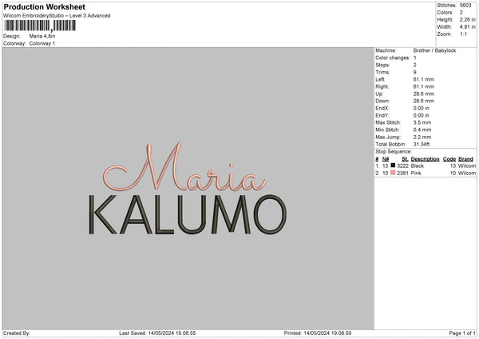Click the 'Wilcom' brand in the Black row
This screenshot has height=339, width=479.
(467, 166)
